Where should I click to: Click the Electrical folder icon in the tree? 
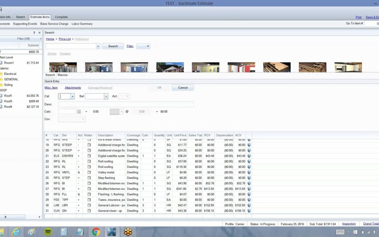coord(1,74)
